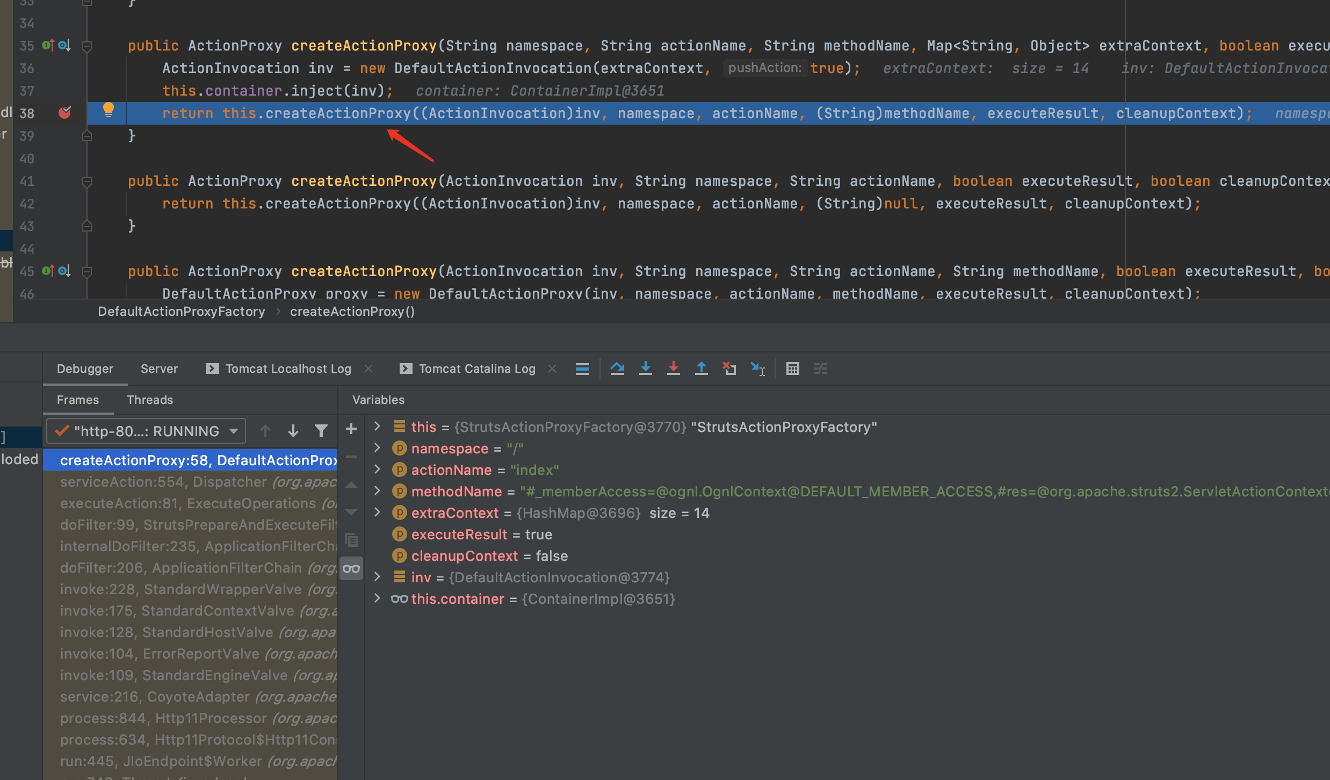Click the 'pushAction:' parameter hint on line 36
Viewport: 1330px width, 780px height.
[764, 68]
